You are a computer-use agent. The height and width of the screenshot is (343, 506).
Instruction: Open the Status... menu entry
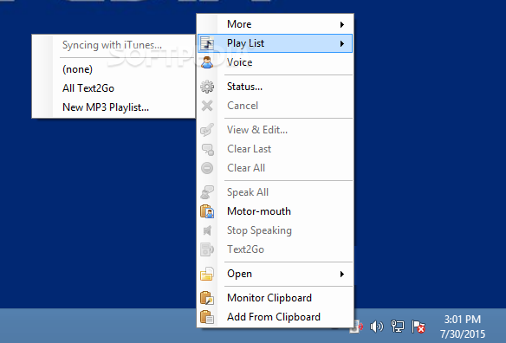tap(275, 87)
